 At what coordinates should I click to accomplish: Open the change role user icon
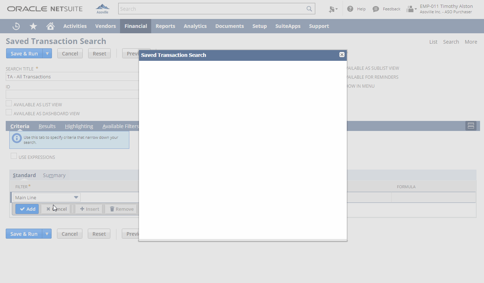tap(411, 9)
